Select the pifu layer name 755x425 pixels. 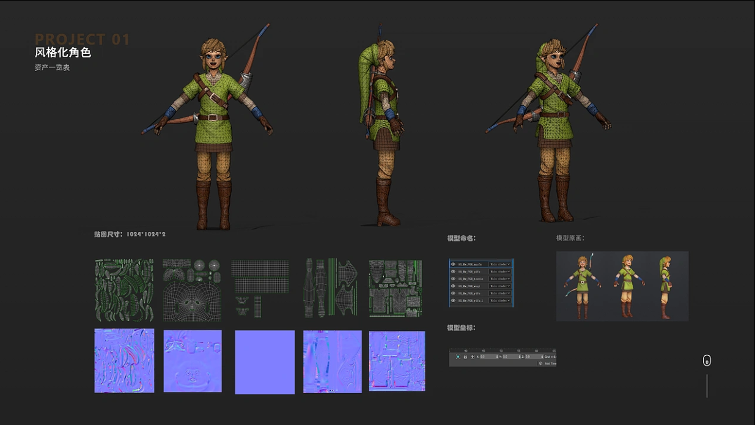(470, 272)
